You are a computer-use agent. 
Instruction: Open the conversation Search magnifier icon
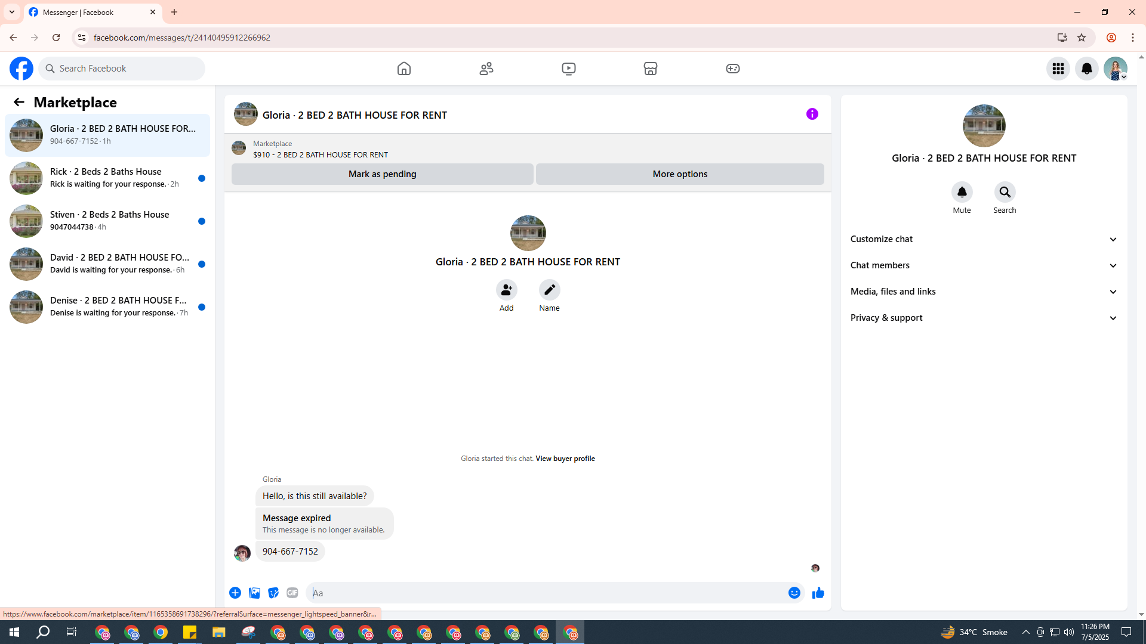[1005, 192]
